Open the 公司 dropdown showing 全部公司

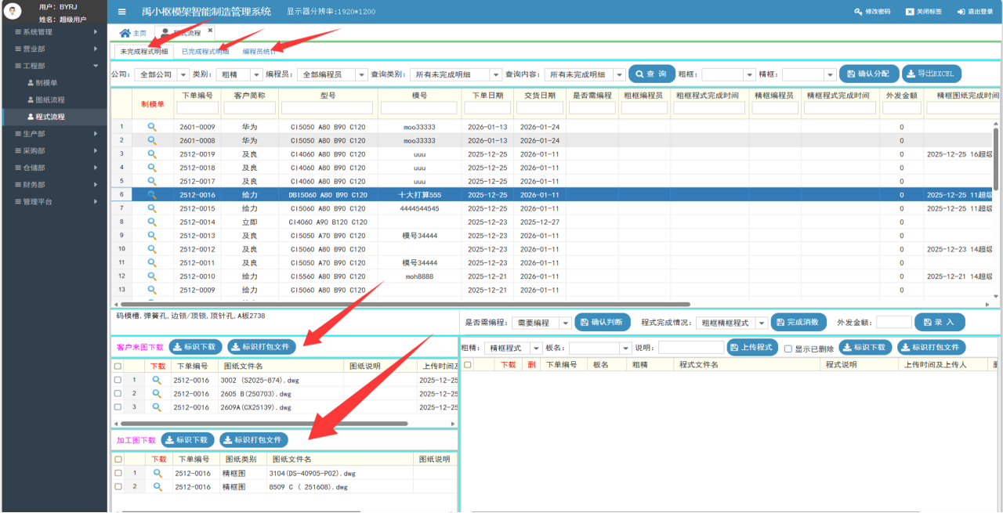[x=161, y=74]
